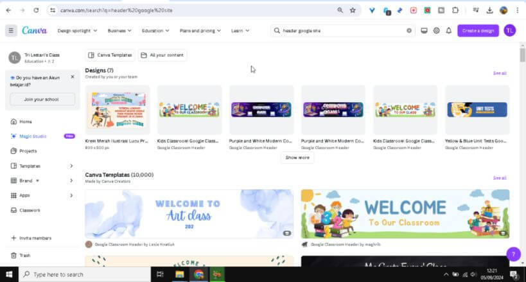Click the Create a design button
The height and width of the screenshot is (282, 526).
tap(478, 31)
